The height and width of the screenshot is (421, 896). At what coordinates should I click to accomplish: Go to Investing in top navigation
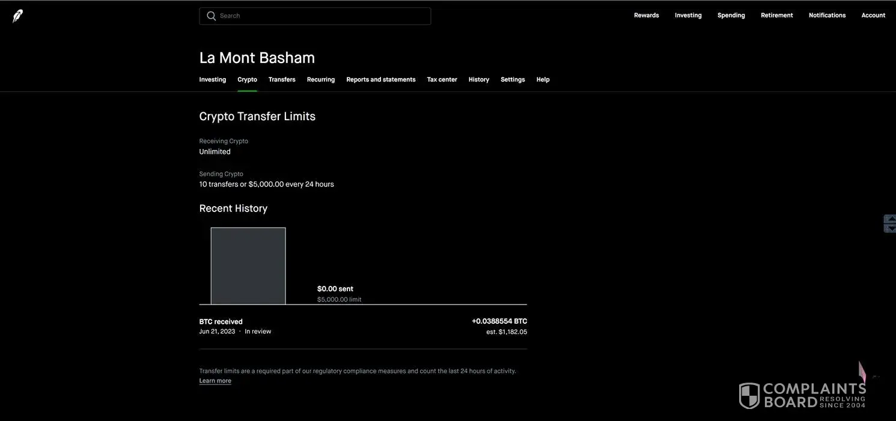point(688,16)
